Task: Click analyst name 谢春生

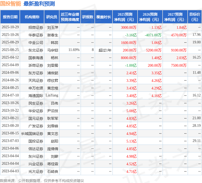Action: pos(52,35)
